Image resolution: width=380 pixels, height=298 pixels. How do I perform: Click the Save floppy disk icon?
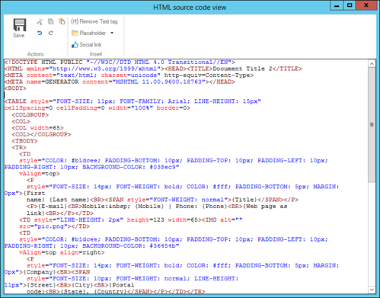[20, 25]
